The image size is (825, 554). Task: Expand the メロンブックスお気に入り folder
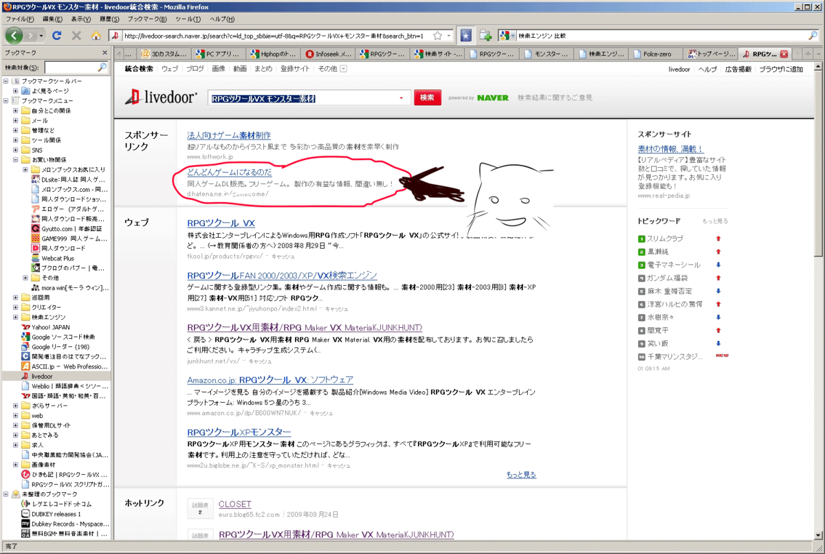(25, 170)
